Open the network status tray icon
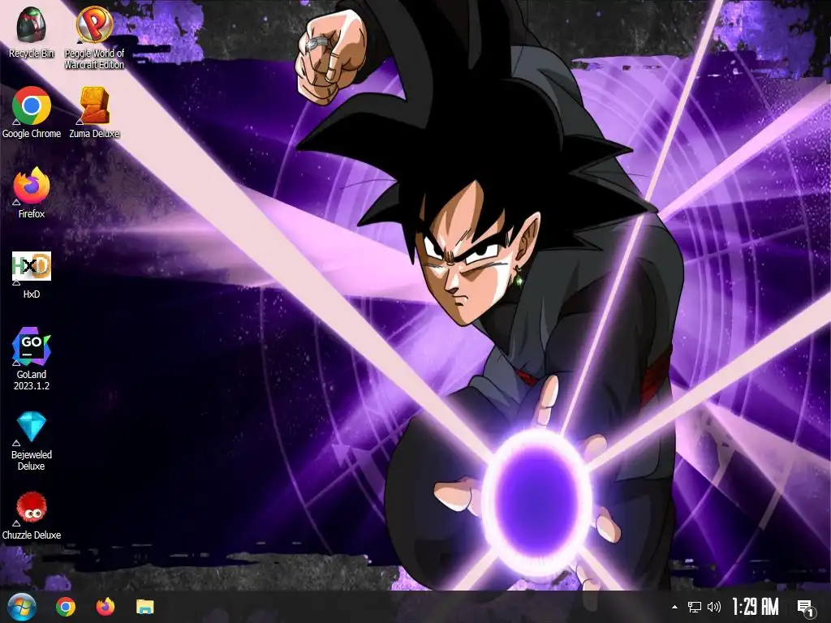The height and width of the screenshot is (623, 831). pos(695,607)
